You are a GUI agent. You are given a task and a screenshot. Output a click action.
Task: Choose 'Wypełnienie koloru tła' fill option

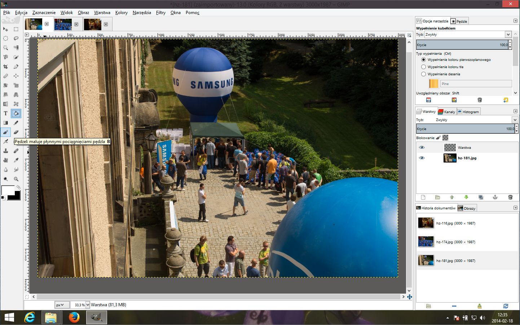[442, 67]
